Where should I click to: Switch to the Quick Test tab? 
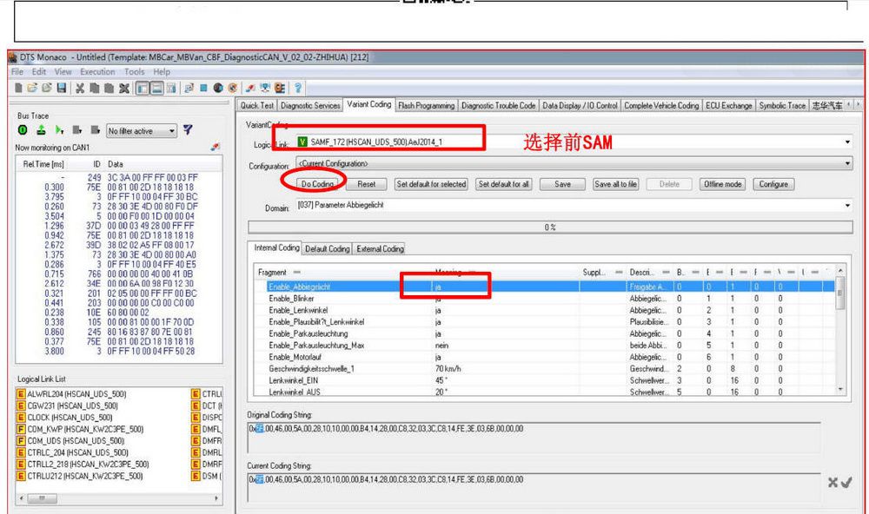point(257,105)
